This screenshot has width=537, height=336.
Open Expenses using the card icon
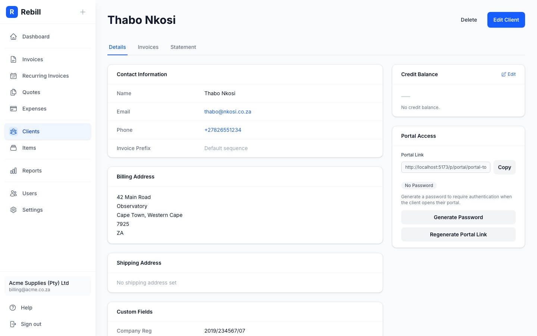tap(13, 109)
